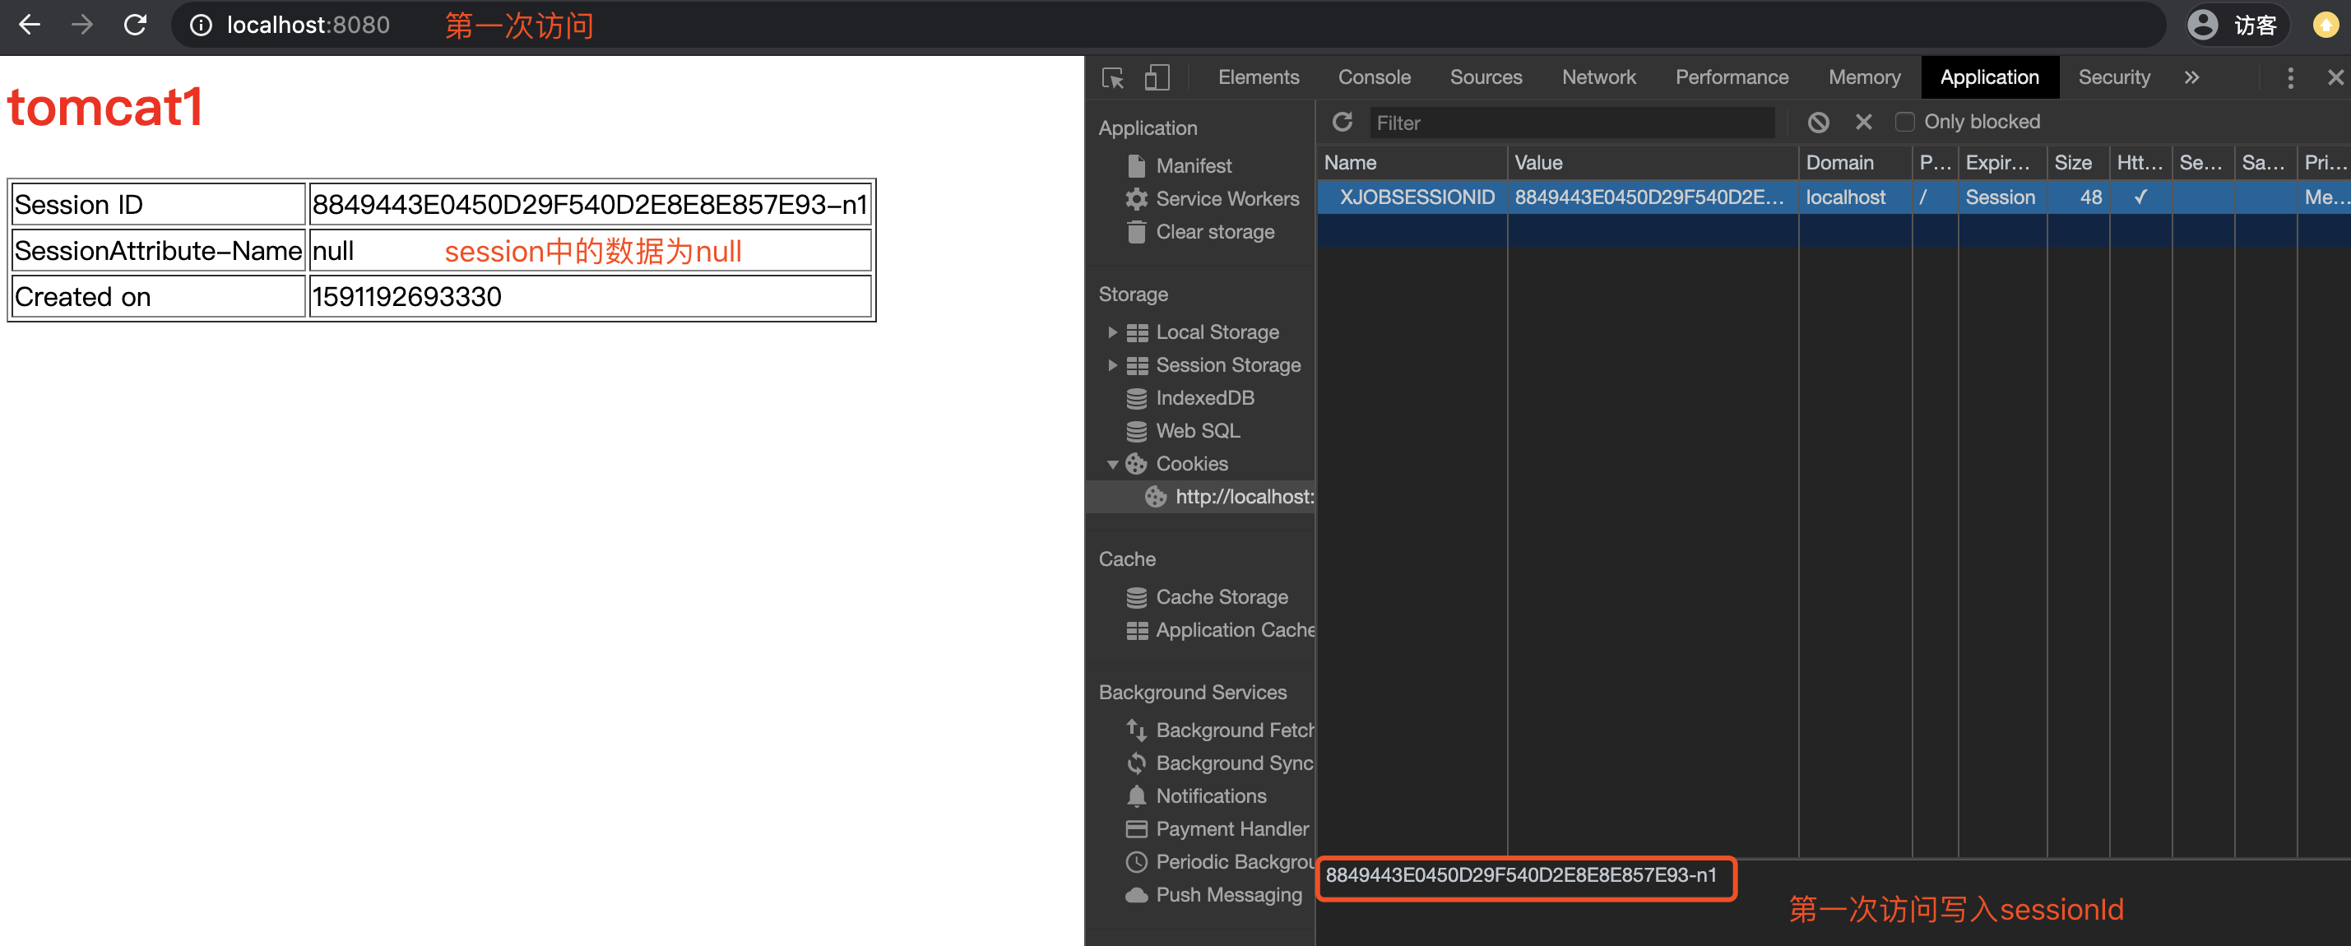2351x946 pixels.
Task: Open Notifications service
Action: tap(1210, 795)
